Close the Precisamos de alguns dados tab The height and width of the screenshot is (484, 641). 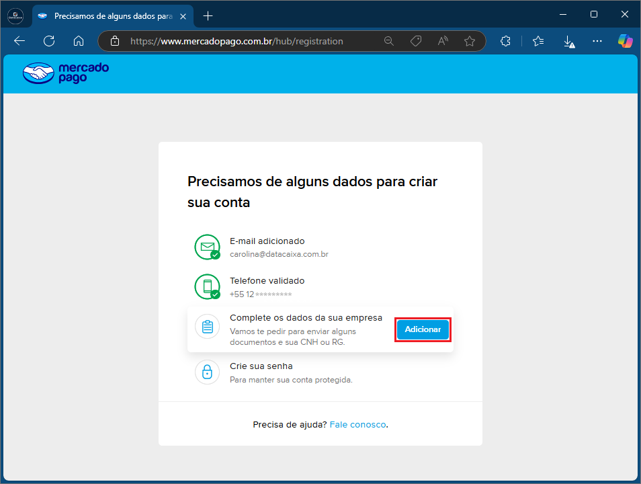click(183, 16)
